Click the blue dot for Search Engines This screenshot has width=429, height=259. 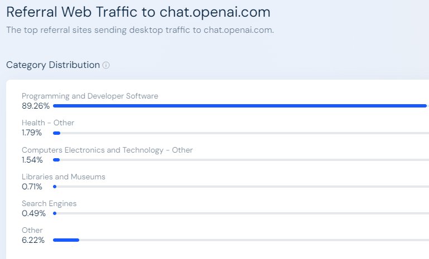point(55,213)
